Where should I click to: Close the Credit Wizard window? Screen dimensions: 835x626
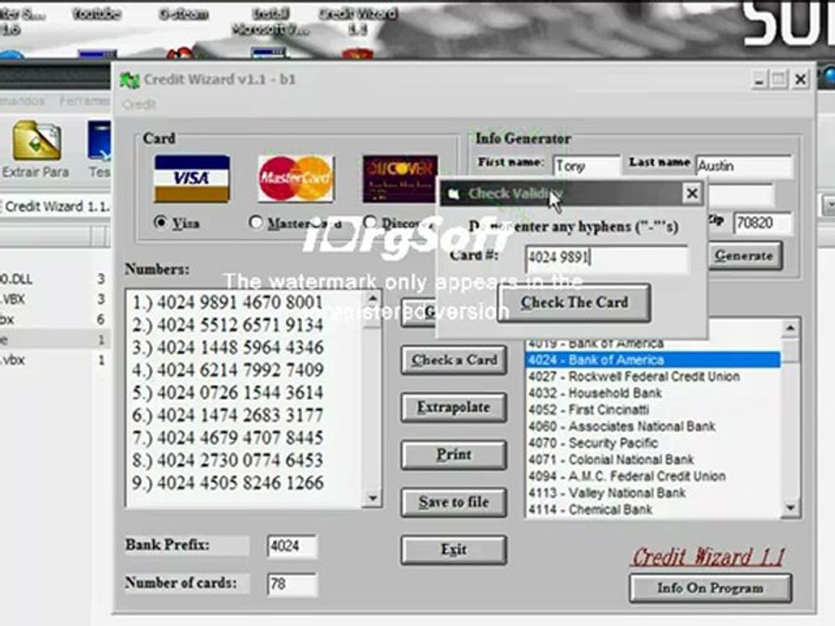[x=800, y=80]
